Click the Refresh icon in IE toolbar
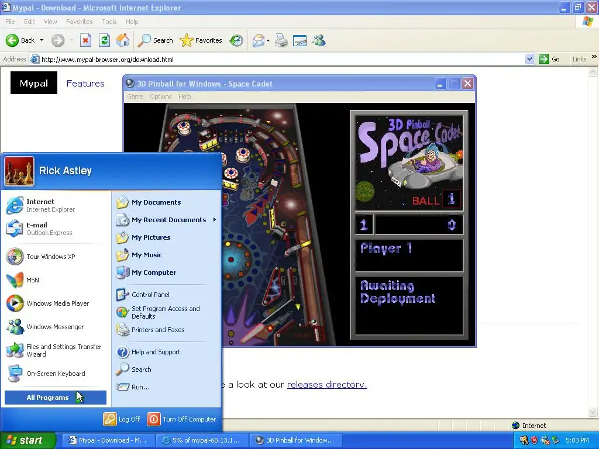The width and height of the screenshot is (599, 449). (104, 40)
